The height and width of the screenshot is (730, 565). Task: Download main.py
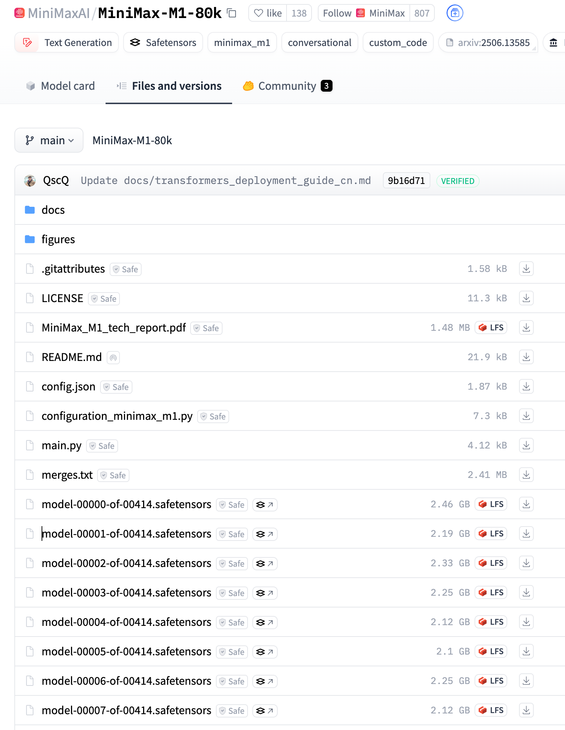click(526, 445)
